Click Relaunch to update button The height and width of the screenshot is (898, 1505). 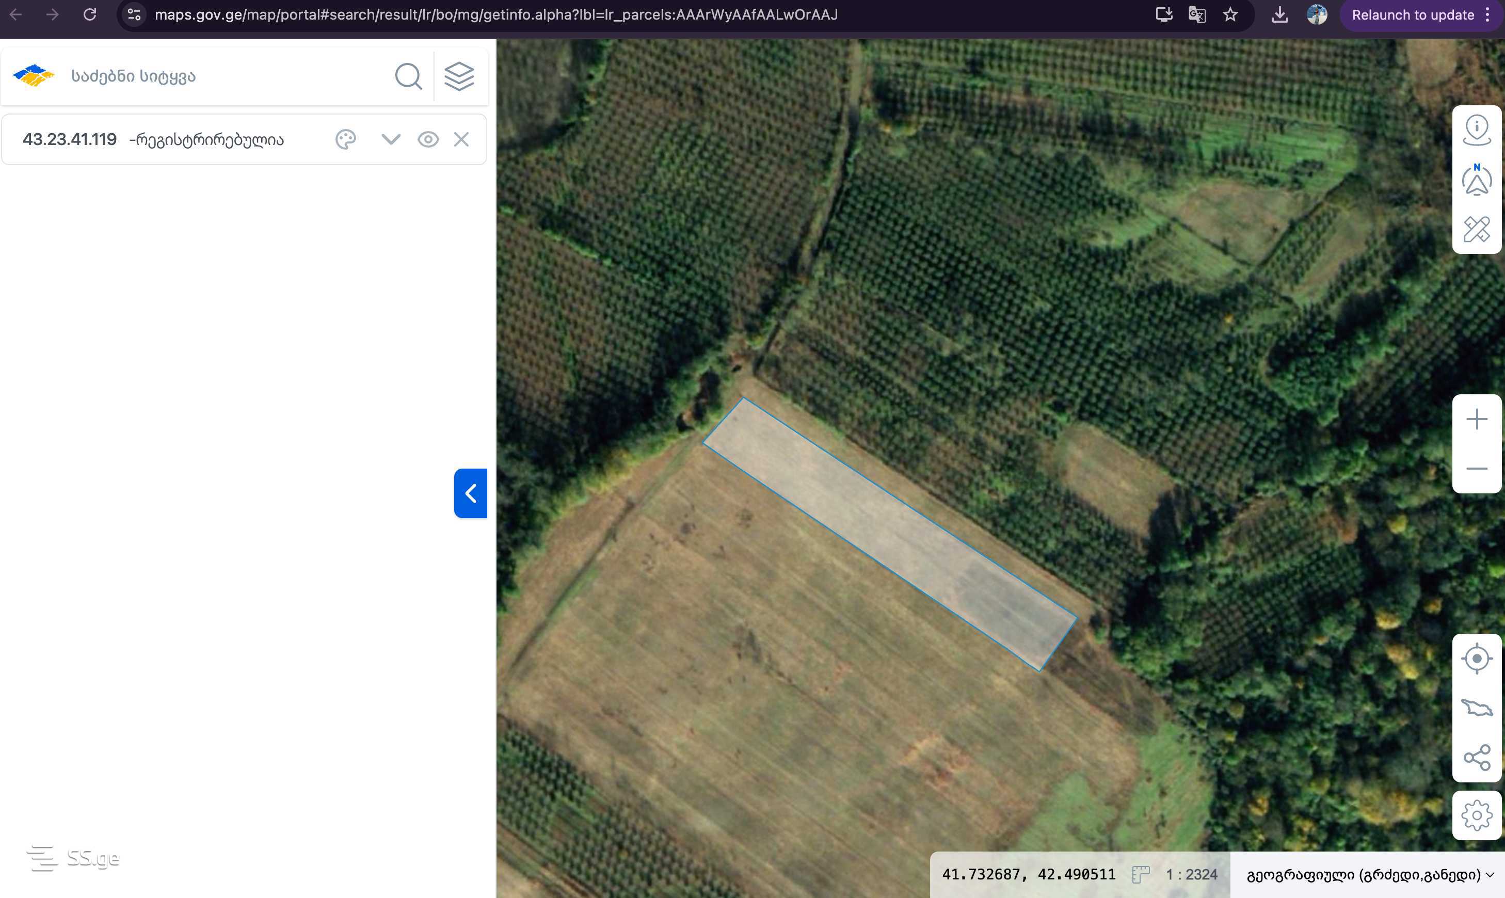(1413, 15)
